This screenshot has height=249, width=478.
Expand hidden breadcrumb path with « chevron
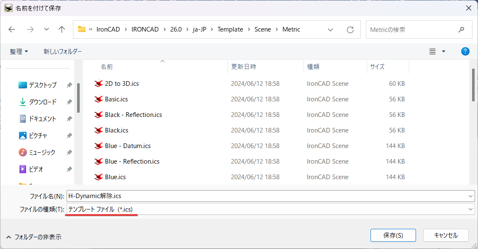click(91, 29)
